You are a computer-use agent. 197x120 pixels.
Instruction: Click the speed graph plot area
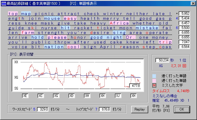[78, 75]
